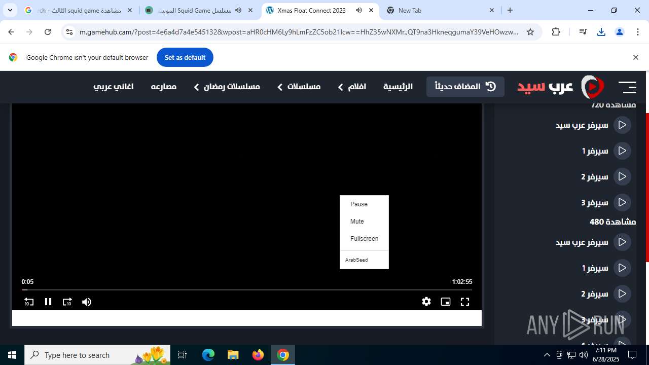Open File Explorer from taskbar
649x365 pixels.
coord(233,355)
